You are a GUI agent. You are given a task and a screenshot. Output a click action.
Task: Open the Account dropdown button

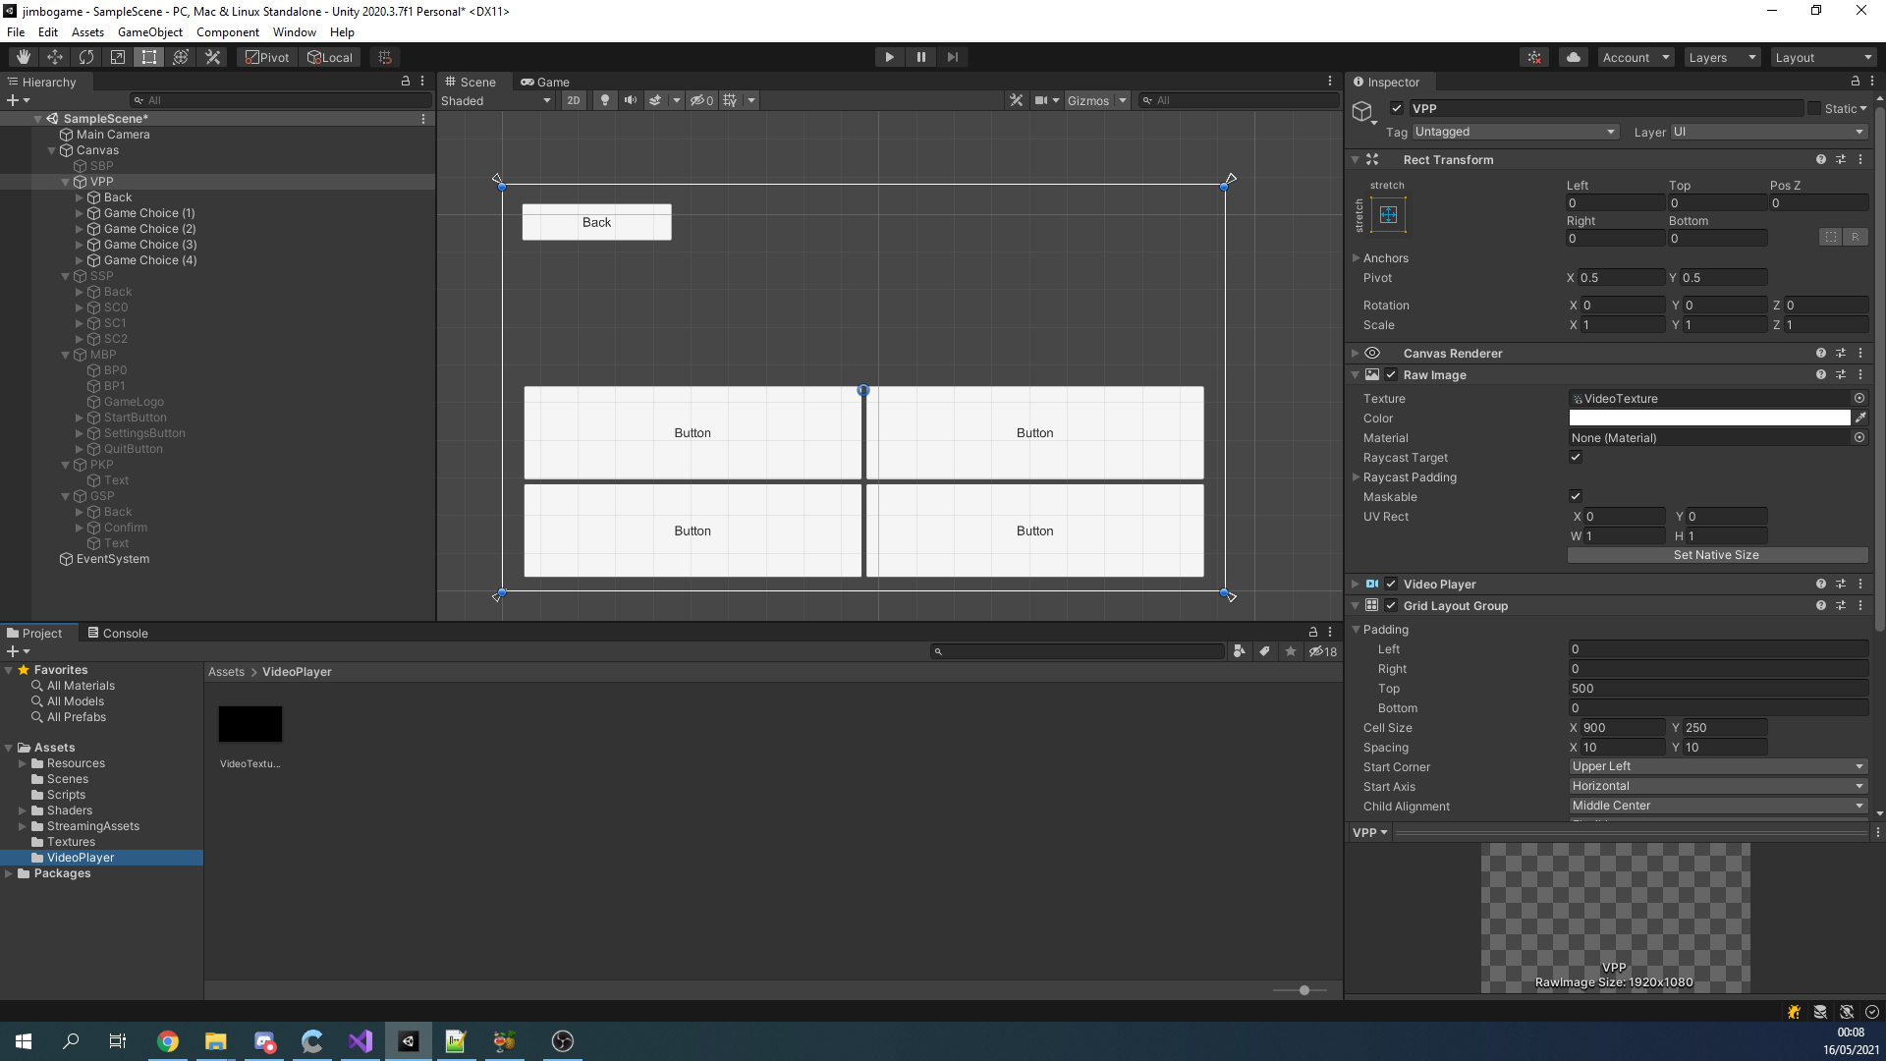(x=1636, y=57)
